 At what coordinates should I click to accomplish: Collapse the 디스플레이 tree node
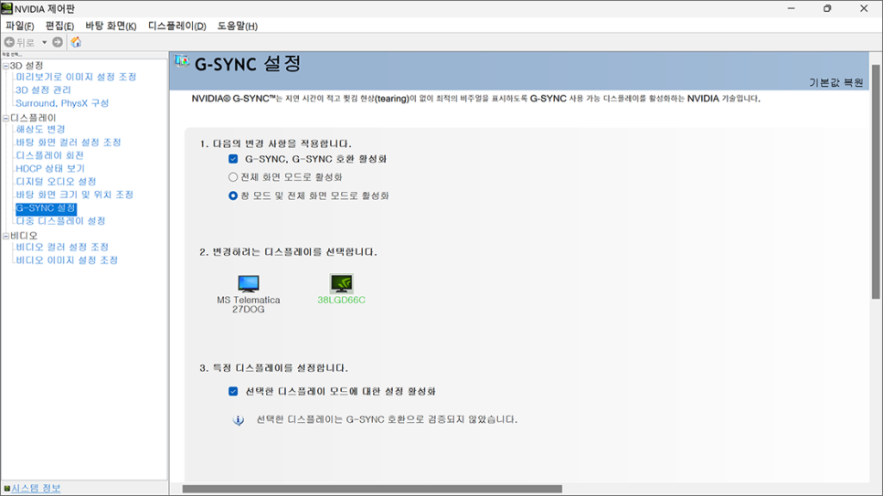5,118
